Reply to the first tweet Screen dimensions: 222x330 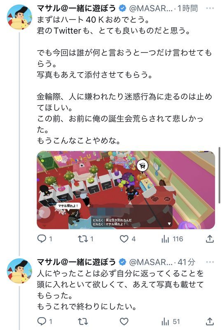click(x=44, y=239)
